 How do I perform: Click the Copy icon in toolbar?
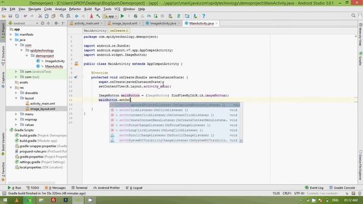pos(47,16)
